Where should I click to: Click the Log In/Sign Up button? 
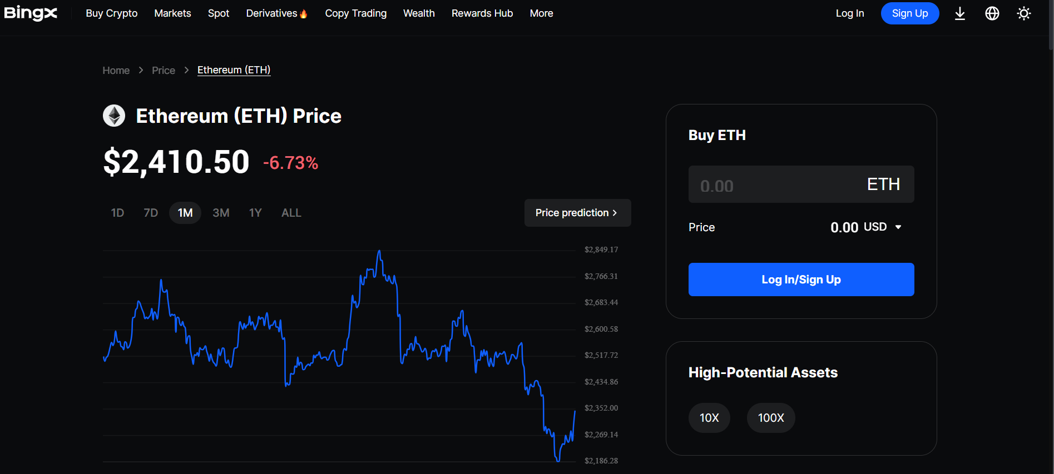[x=801, y=280]
